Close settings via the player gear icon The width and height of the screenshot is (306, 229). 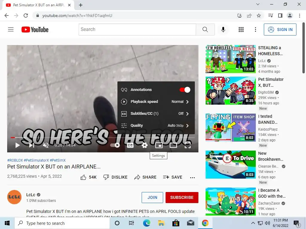(x=144, y=145)
